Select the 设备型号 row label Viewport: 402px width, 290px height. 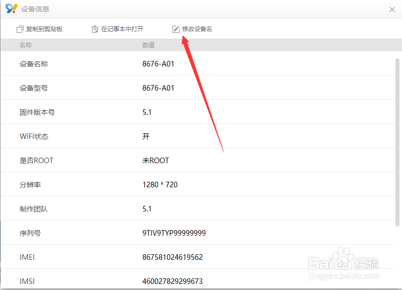click(34, 88)
